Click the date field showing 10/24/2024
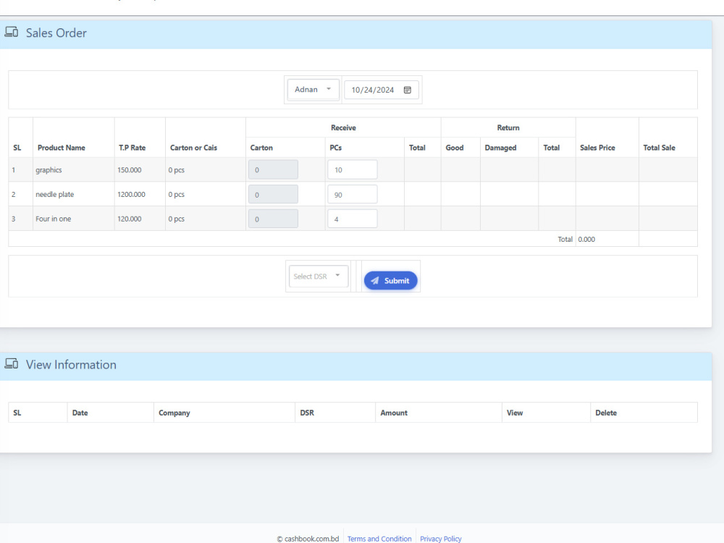The width and height of the screenshot is (724, 543). click(x=382, y=90)
